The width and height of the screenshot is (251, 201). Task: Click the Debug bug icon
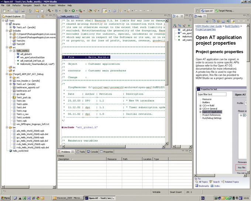tap(66, 11)
